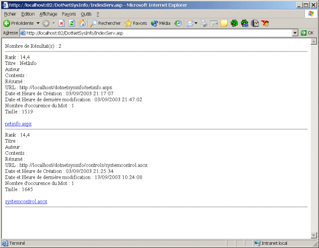Open the Média toolbar button

[161, 23]
